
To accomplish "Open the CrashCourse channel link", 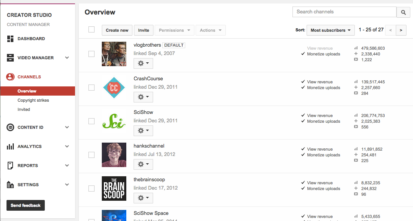I will coord(148,79).
